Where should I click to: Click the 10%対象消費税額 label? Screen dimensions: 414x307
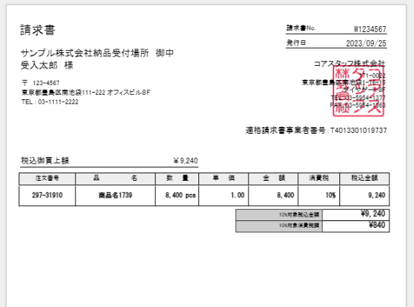coord(299,226)
